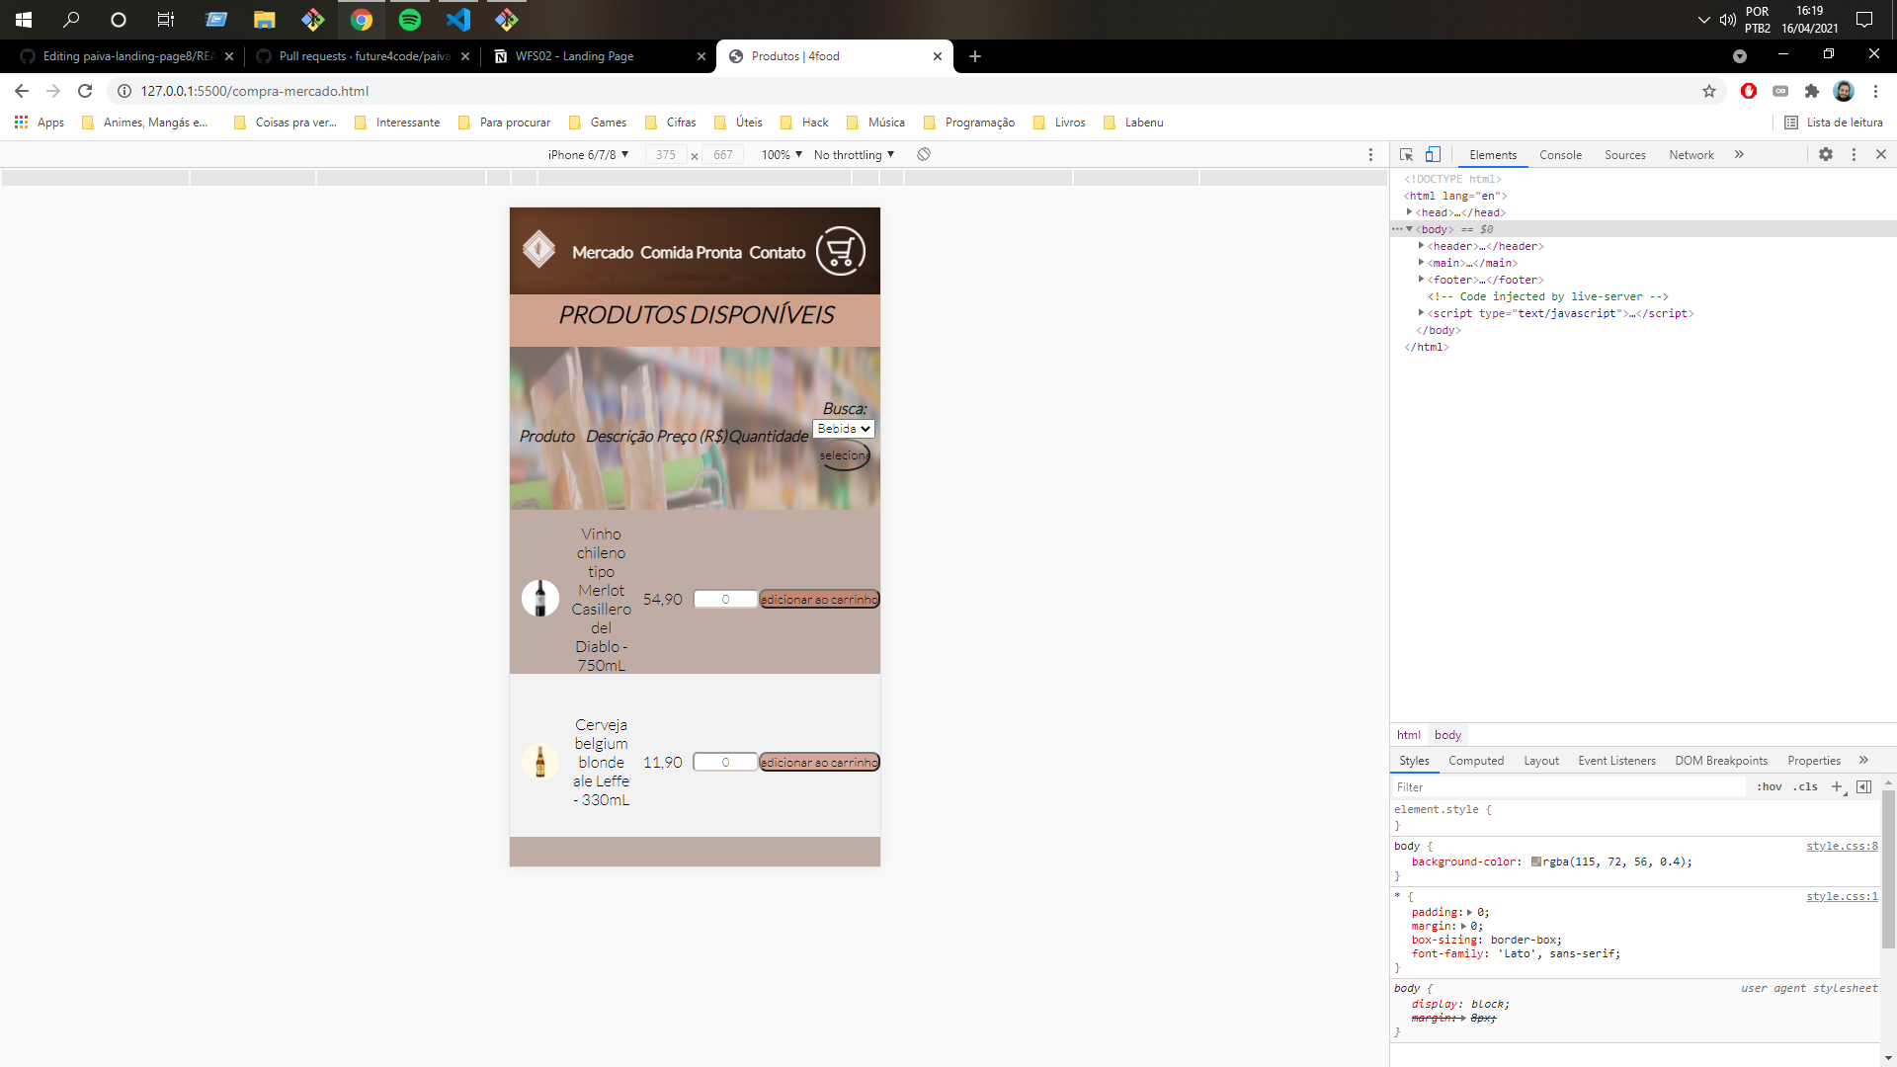Click the rotate screen icon

click(x=924, y=154)
